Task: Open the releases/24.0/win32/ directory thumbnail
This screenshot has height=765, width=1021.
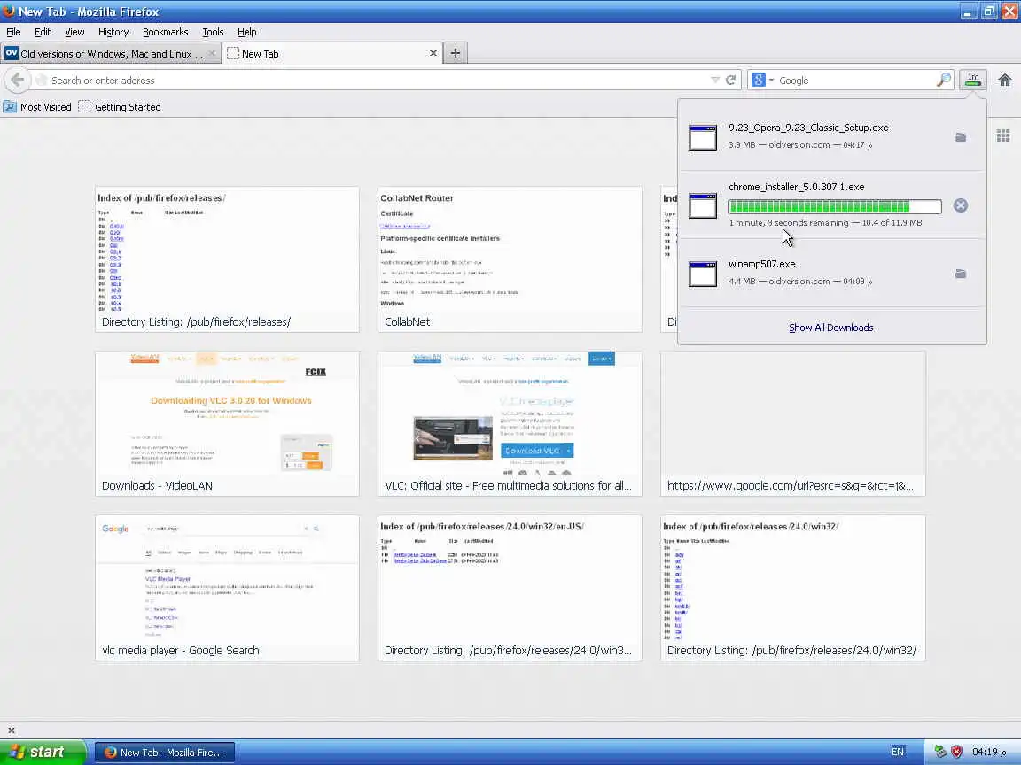Action: [x=793, y=588]
